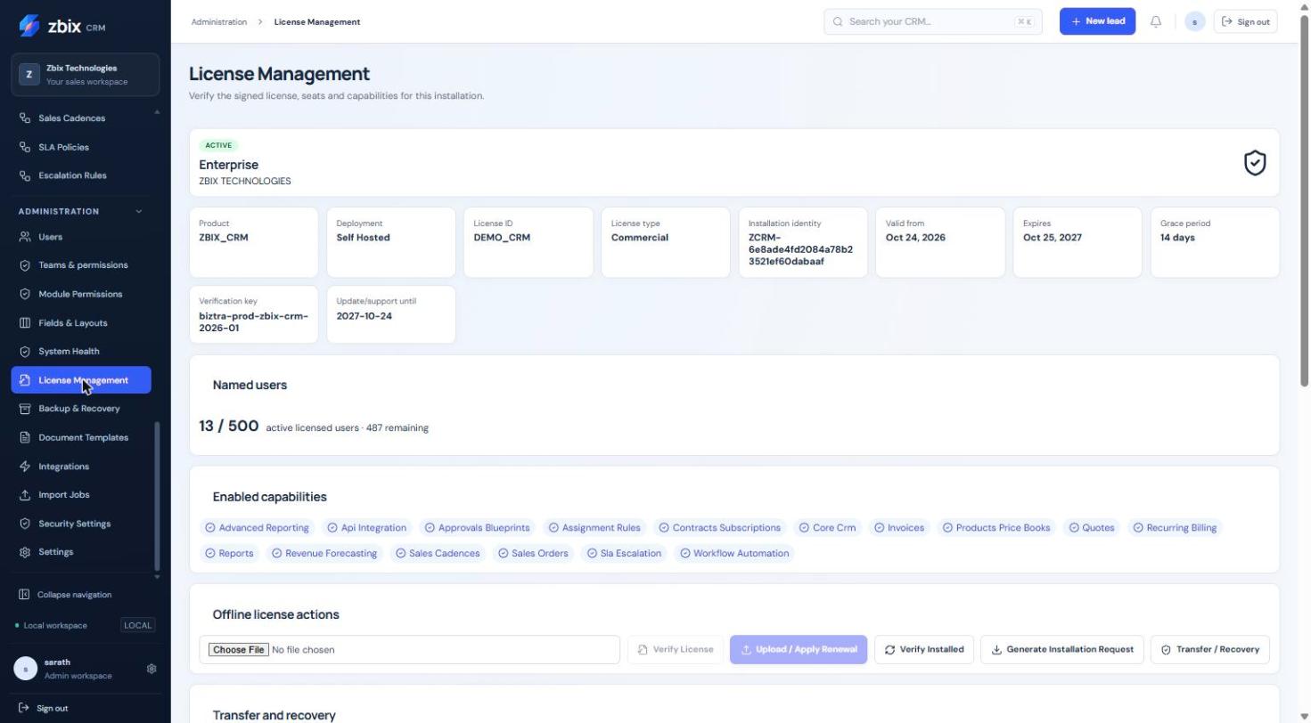Click the Settings gear icon in sidebar list
The height and width of the screenshot is (723, 1311).
[25, 552]
